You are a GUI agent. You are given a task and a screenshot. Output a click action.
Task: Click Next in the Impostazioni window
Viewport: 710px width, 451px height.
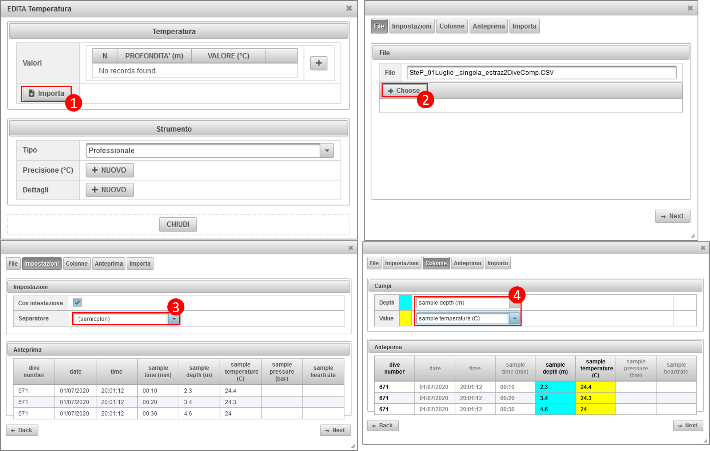[335, 430]
